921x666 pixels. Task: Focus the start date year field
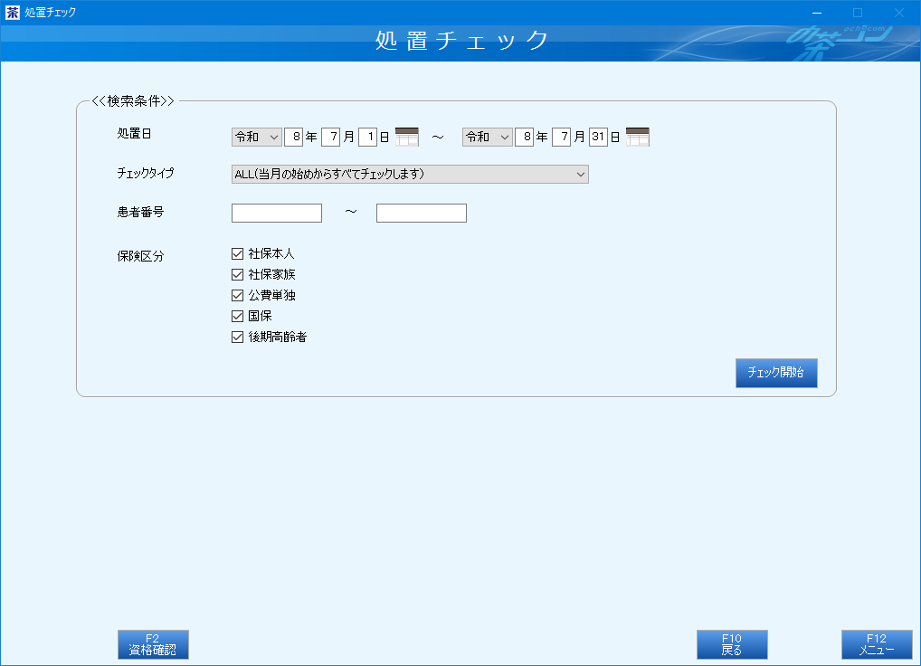coord(294,137)
